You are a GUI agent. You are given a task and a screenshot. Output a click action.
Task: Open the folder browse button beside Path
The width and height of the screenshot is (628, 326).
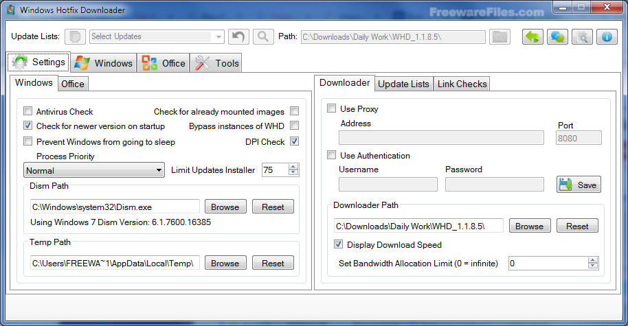500,37
